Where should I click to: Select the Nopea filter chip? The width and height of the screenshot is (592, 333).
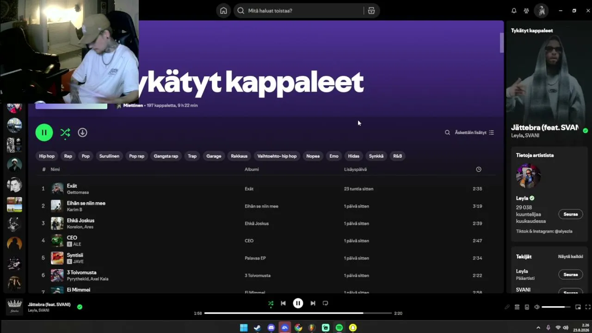(x=313, y=156)
